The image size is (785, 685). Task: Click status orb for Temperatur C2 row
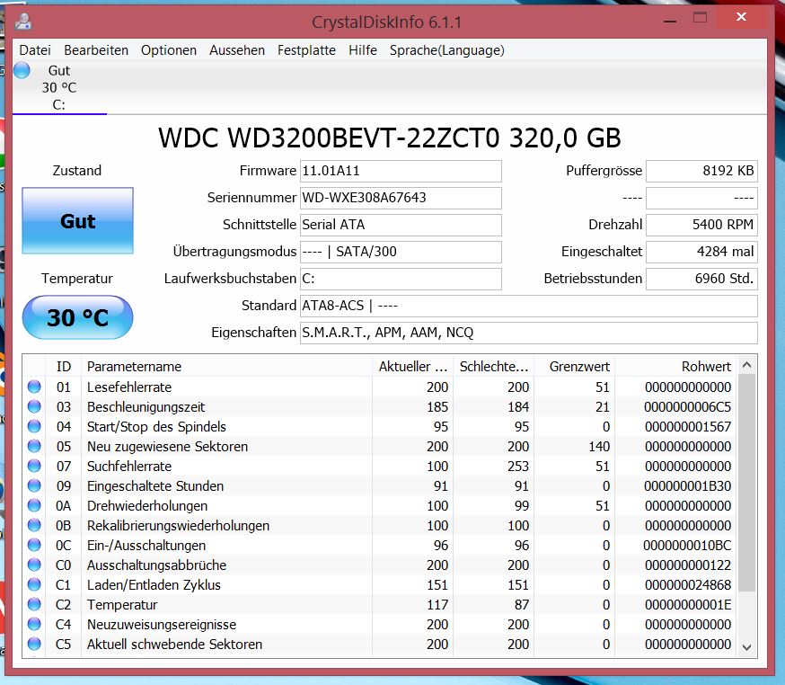(34, 604)
